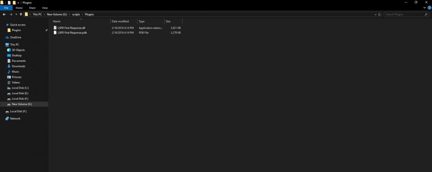Screen dimensions: 432x172
Task: Click the 3D Objects cube icon
Action: (9, 50)
